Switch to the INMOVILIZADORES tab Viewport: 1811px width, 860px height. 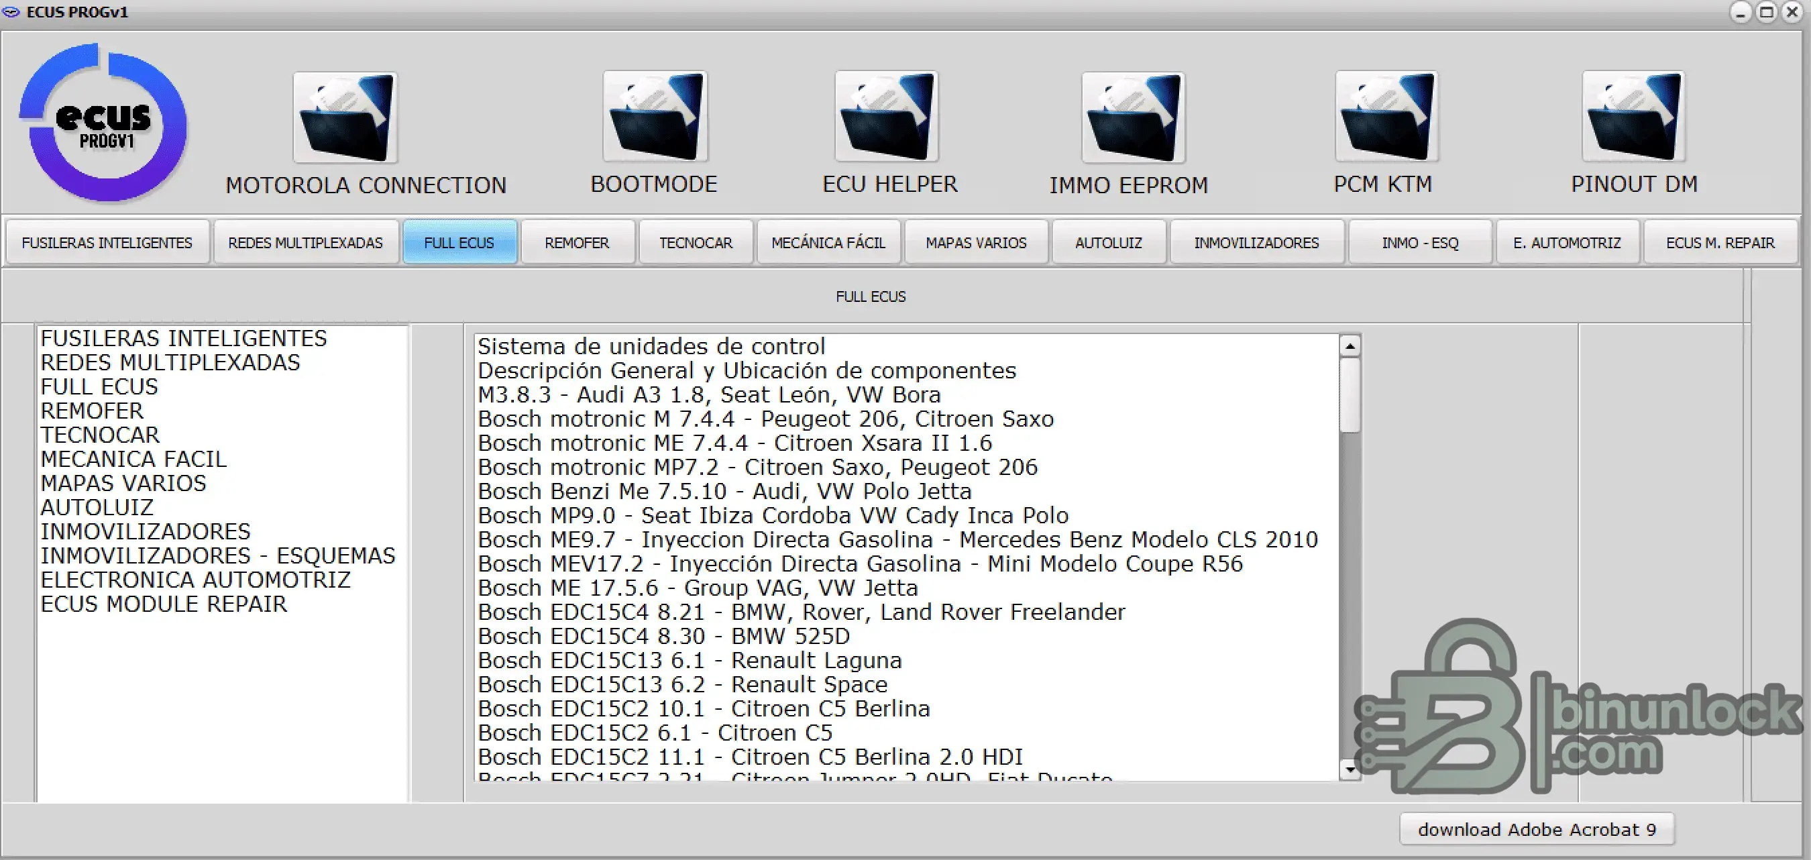(1257, 243)
